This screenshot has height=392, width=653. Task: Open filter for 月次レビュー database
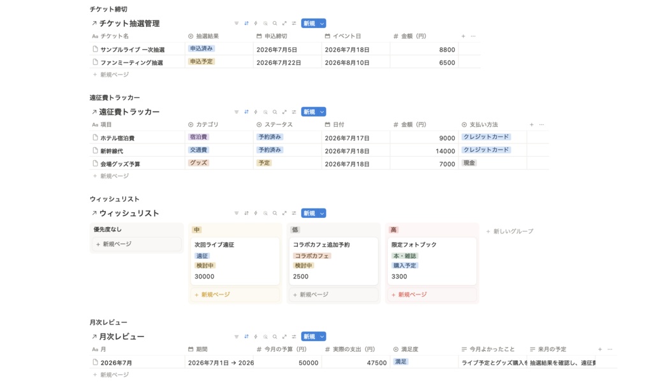point(237,337)
